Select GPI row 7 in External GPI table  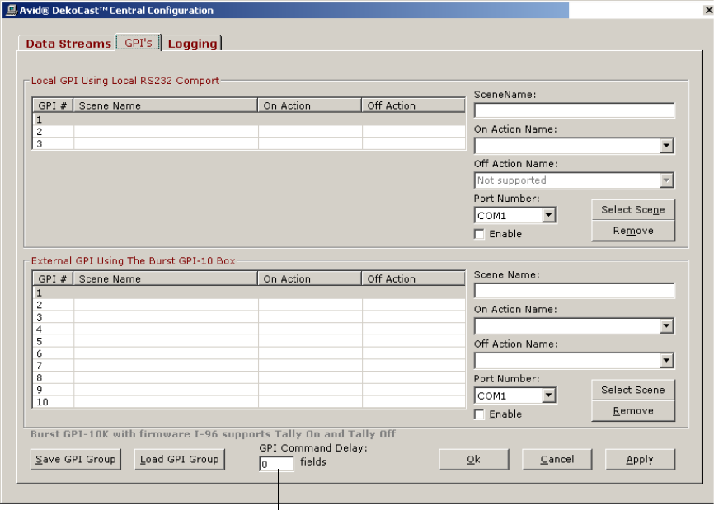(249, 365)
